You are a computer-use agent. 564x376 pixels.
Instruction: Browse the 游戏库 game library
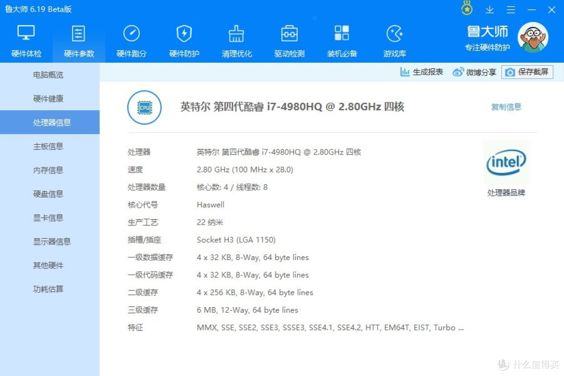tap(394, 39)
